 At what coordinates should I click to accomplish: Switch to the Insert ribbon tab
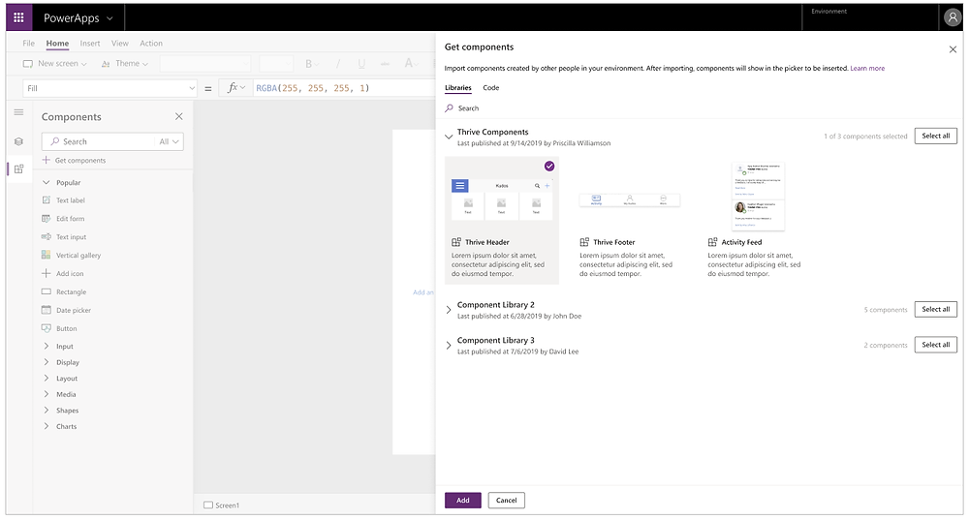(89, 44)
